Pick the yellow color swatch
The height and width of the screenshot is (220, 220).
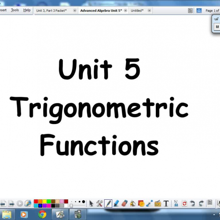click(x=44, y=202)
